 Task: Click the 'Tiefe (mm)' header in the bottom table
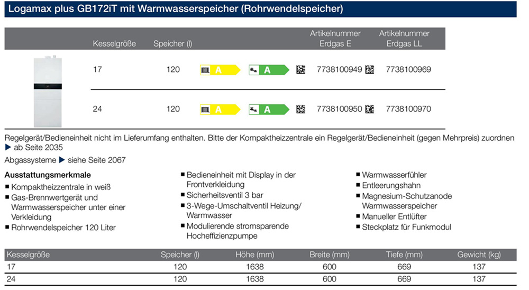click(x=404, y=255)
